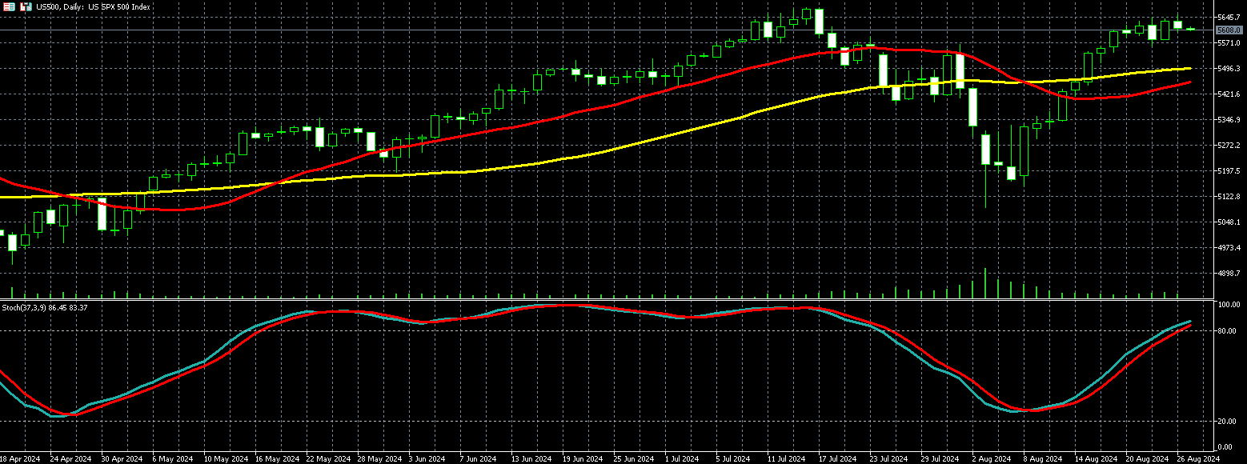This screenshot has width=1247, height=464.
Task: Click the 5 Jul 2024 date label
Action: point(734,459)
